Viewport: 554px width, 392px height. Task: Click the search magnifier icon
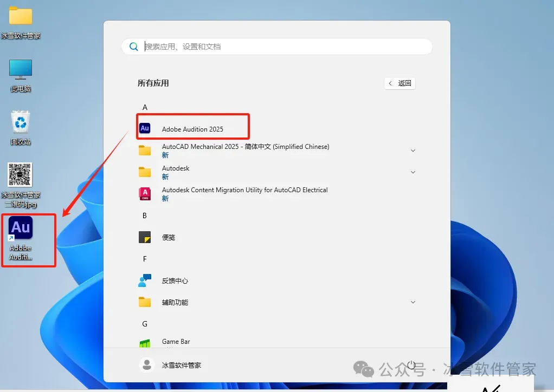click(x=133, y=47)
